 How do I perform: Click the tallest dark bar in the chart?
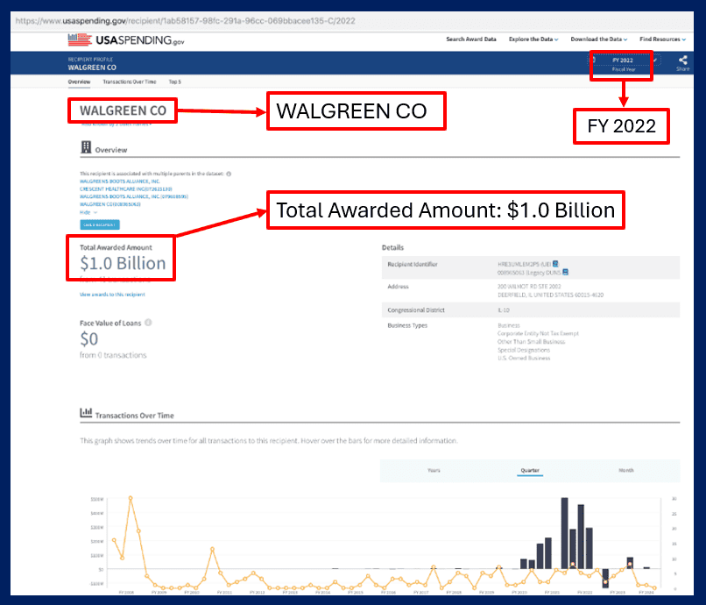pos(565,533)
